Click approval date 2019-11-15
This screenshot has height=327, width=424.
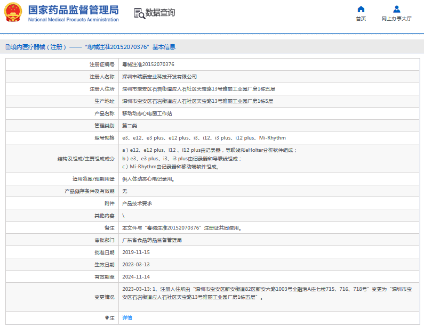click(x=136, y=252)
